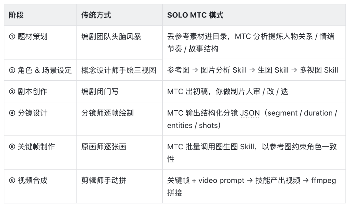
Task: Select the ③ 剧本创作 stage cell
Action: pyautogui.click(x=28, y=91)
